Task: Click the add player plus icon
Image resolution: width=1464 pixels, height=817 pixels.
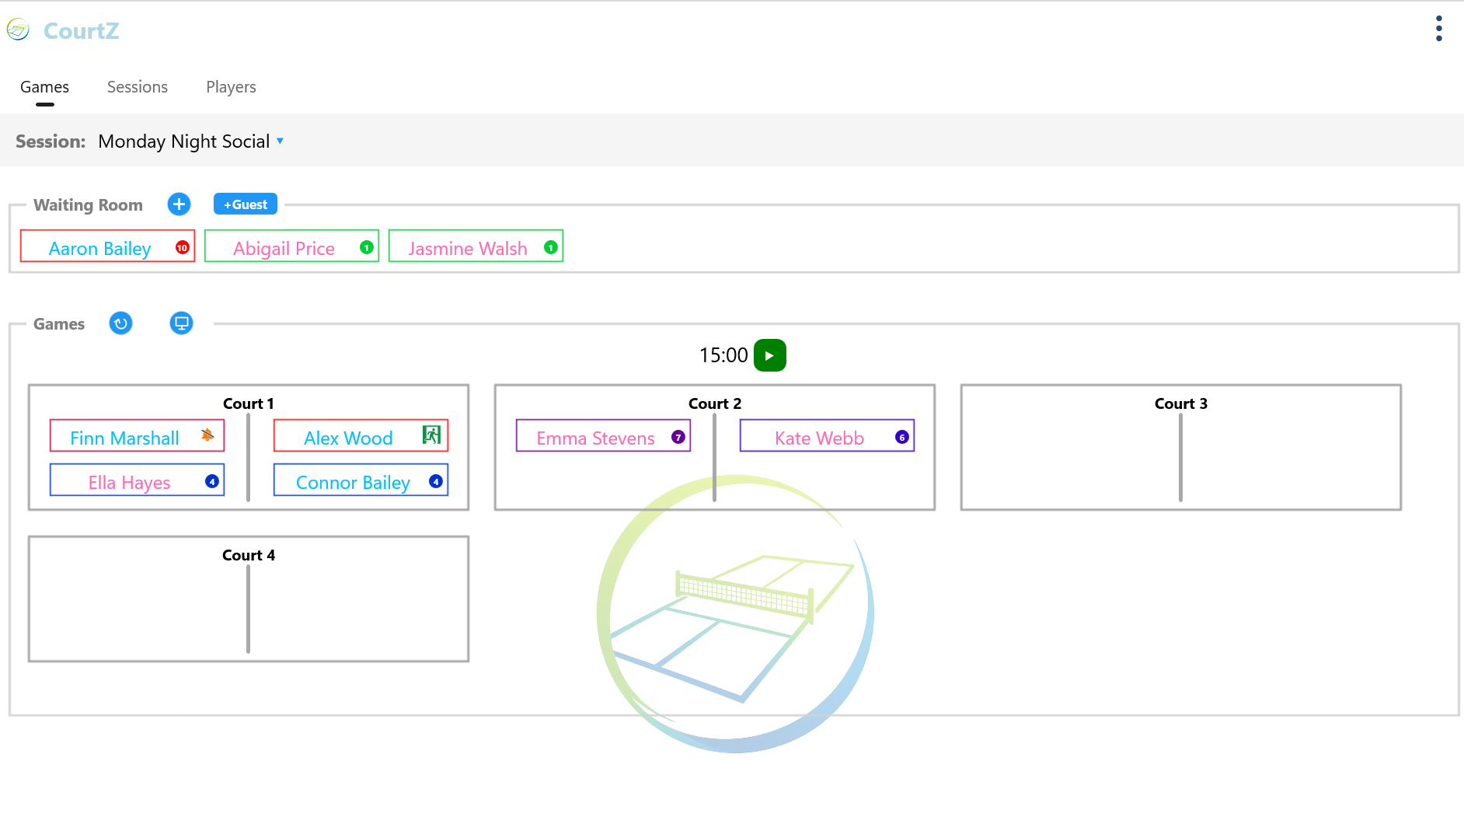Action: coord(179,204)
